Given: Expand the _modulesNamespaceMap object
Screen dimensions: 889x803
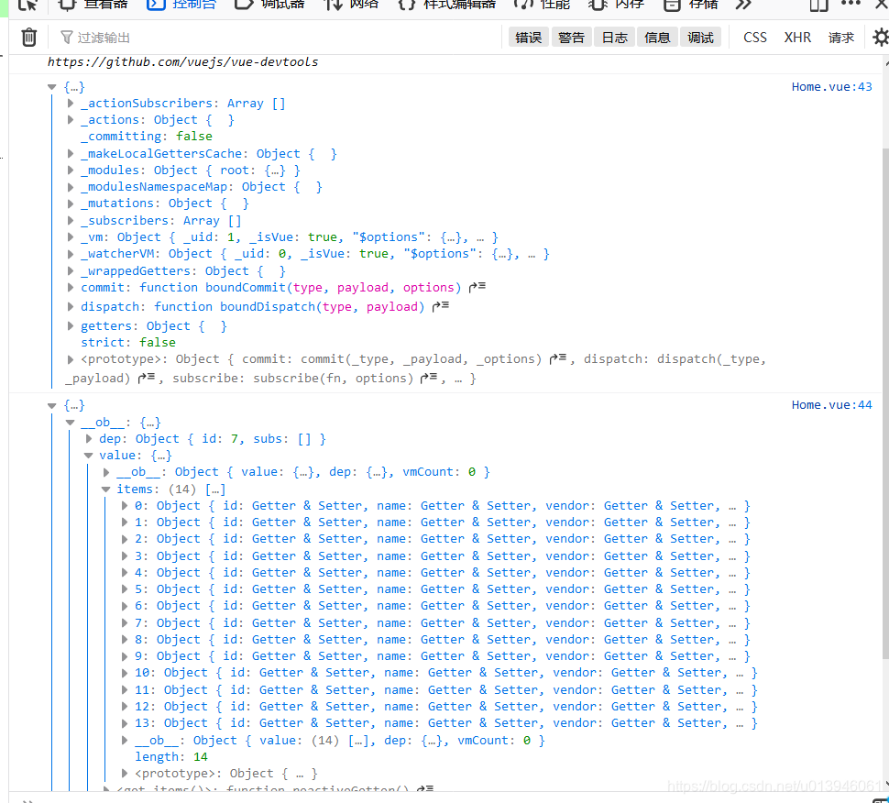Looking at the screenshot, I should tap(71, 187).
